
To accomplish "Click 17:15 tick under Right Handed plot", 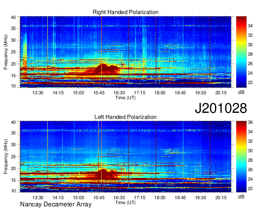I will coord(139,93).
